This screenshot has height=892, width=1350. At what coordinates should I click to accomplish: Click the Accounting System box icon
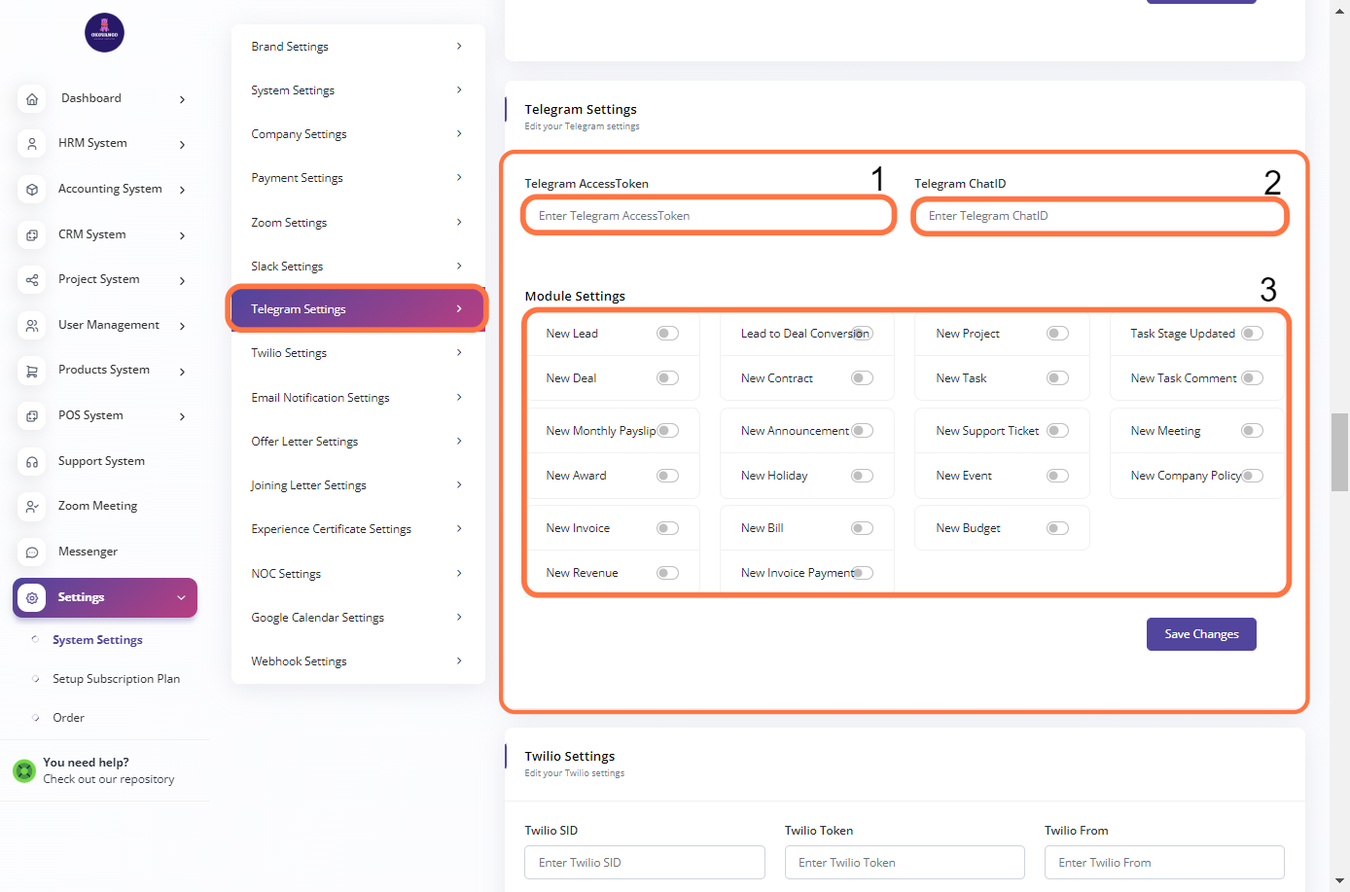(x=32, y=190)
